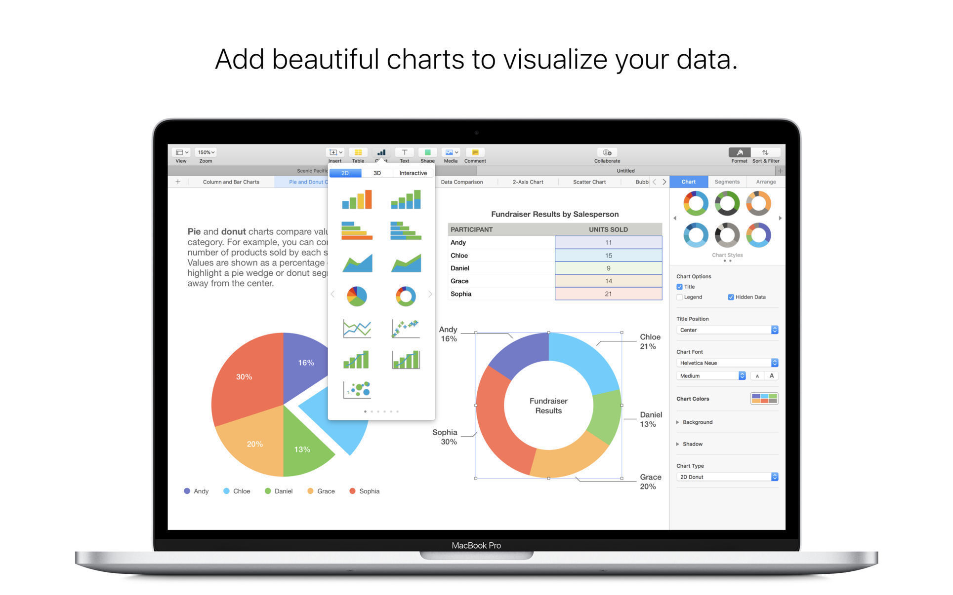Switch to the 3D chart type tab
The width and height of the screenshot is (953, 595).
click(376, 173)
